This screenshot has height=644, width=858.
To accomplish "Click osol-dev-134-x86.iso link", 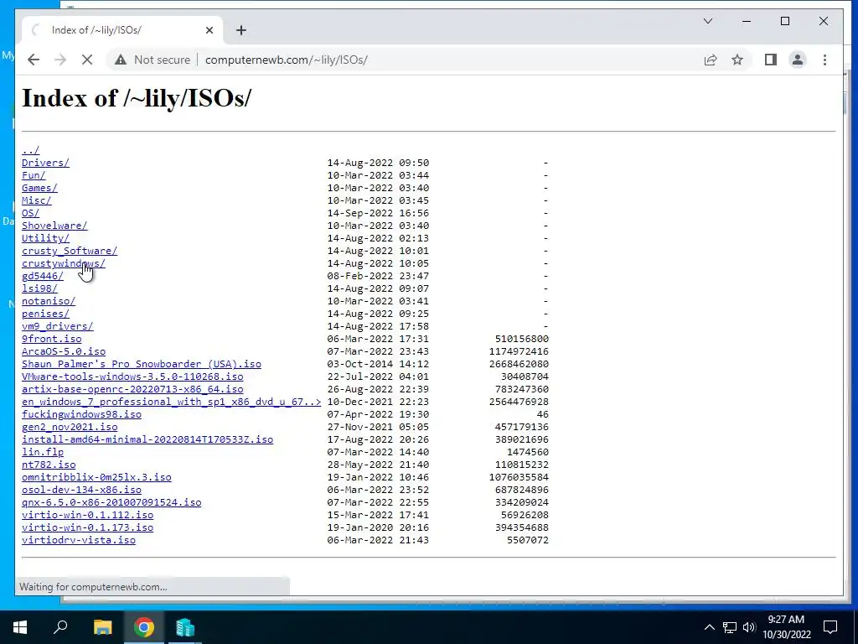I will point(81,490).
